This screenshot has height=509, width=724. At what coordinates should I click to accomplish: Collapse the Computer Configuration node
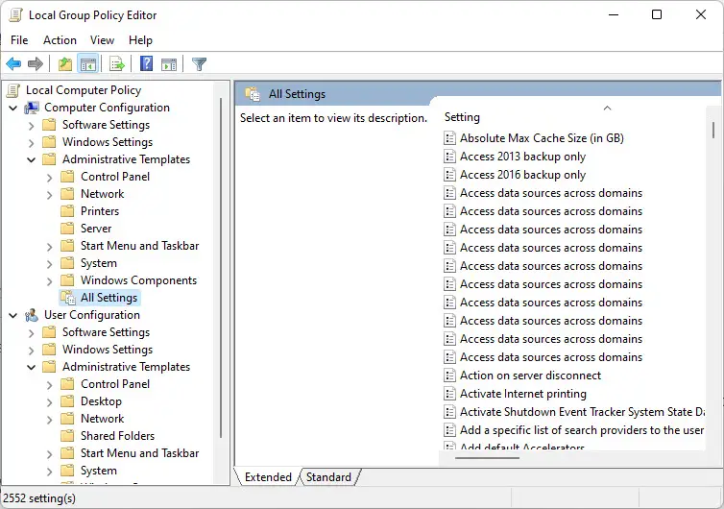point(13,108)
